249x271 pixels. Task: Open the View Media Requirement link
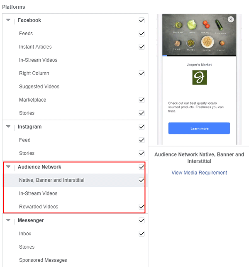[199, 173]
